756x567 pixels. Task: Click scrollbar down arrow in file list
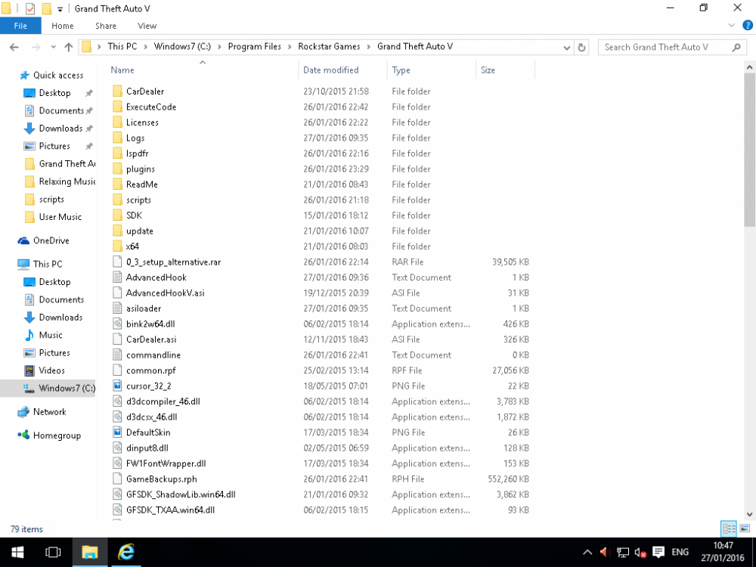[749, 514]
